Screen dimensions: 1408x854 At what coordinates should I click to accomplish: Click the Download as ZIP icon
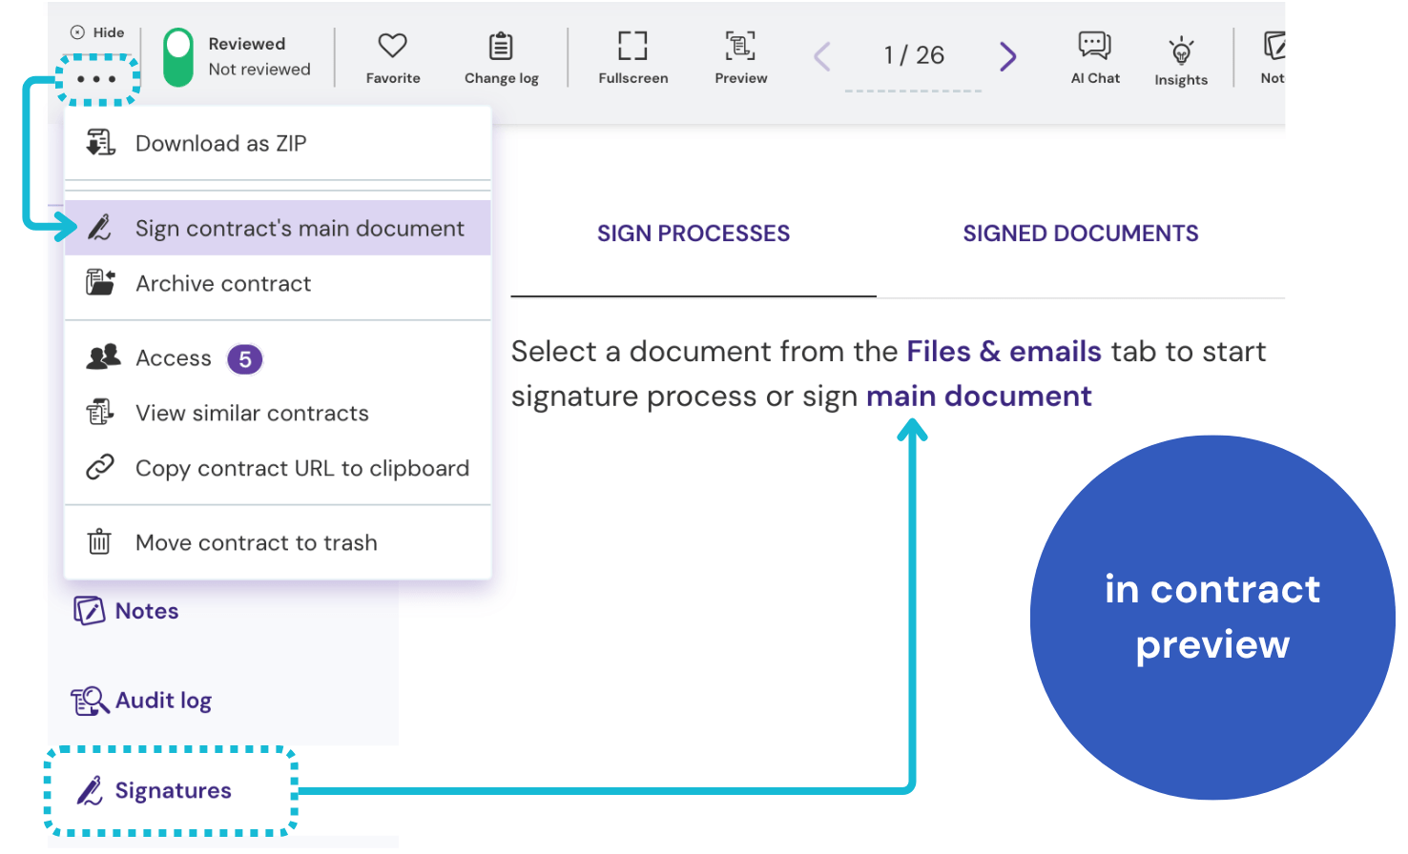point(100,143)
